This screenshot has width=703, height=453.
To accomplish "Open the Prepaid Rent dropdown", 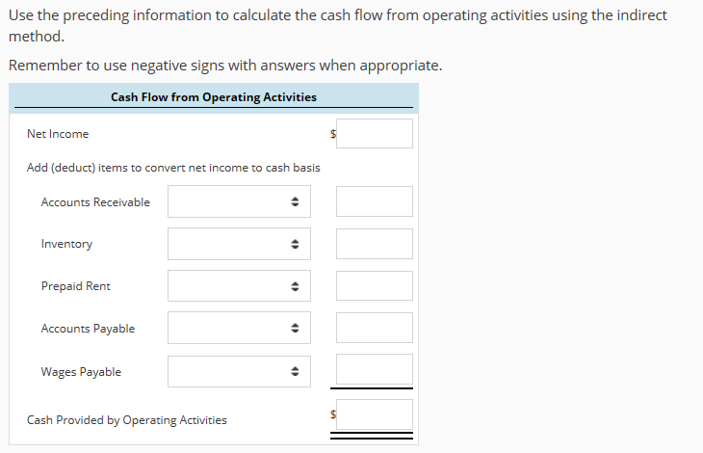I will [239, 286].
